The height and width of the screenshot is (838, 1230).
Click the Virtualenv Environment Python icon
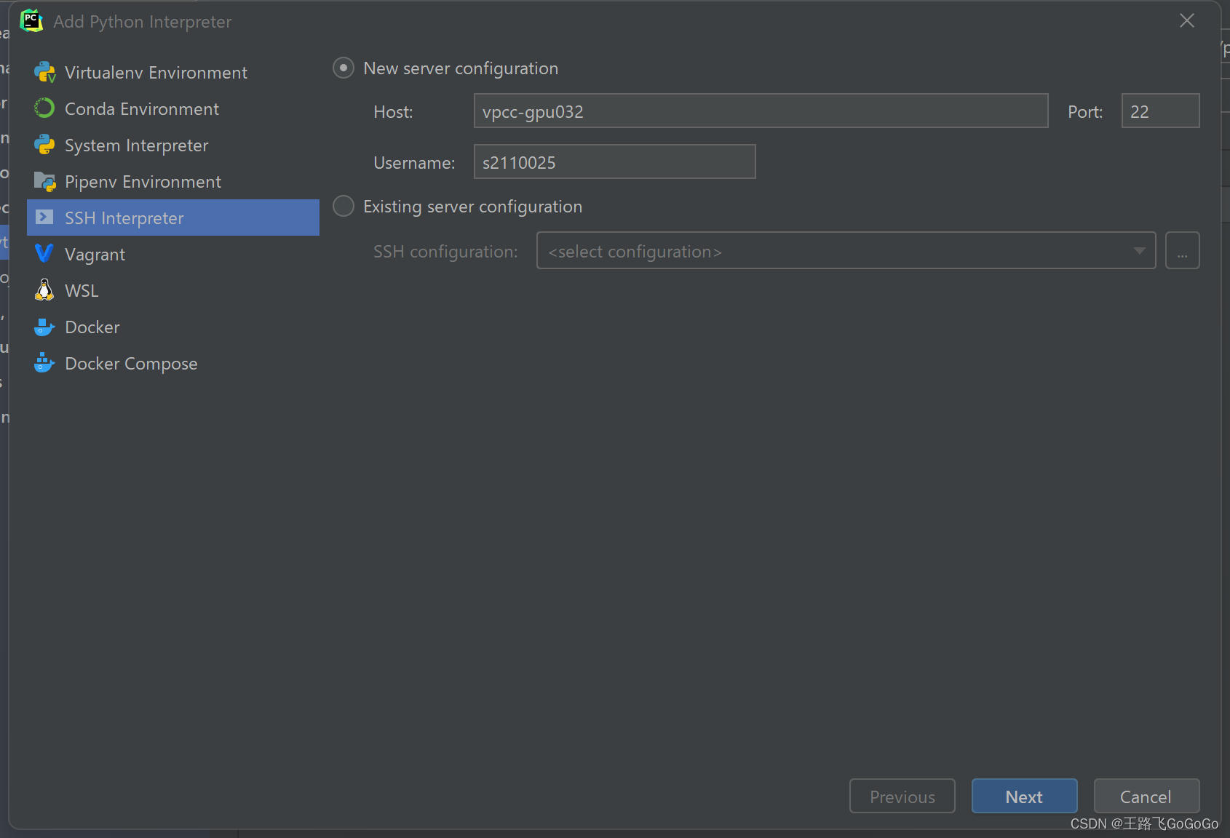point(44,72)
